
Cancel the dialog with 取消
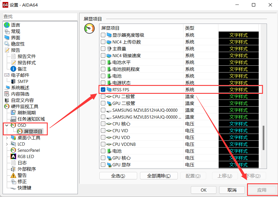click(x=232, y=190)
